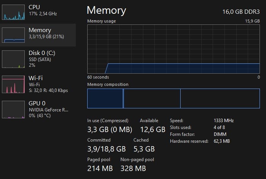Click the free segment of memory composition bar
The height and width of the screenshot is (179, 266).
point(220,98)
